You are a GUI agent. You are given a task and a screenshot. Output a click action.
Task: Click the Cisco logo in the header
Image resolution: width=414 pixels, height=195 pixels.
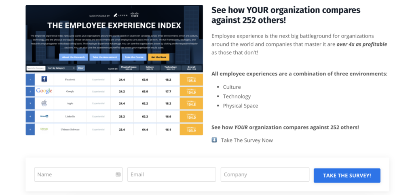pos(134,15)
